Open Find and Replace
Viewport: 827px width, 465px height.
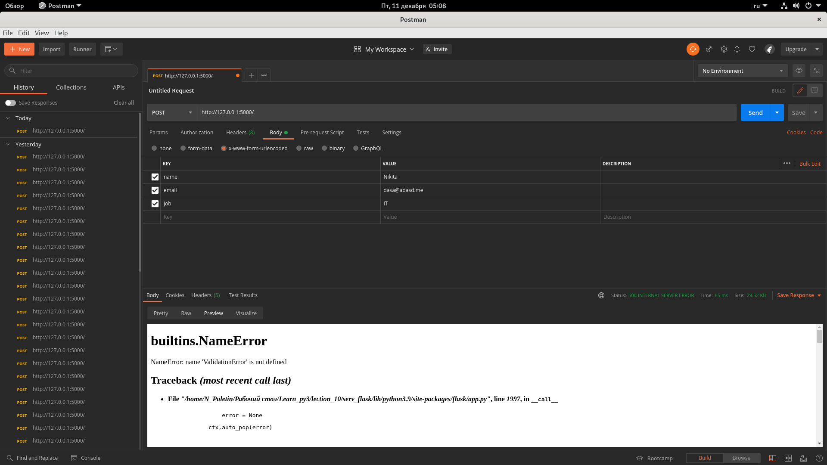pos(32,458)
